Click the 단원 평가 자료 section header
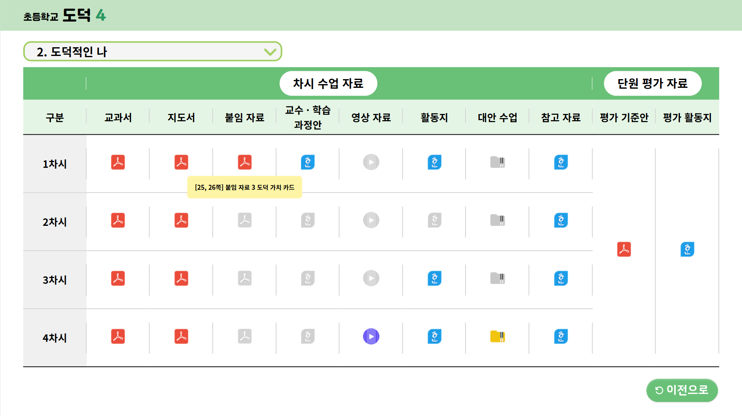 click(653, 83)
